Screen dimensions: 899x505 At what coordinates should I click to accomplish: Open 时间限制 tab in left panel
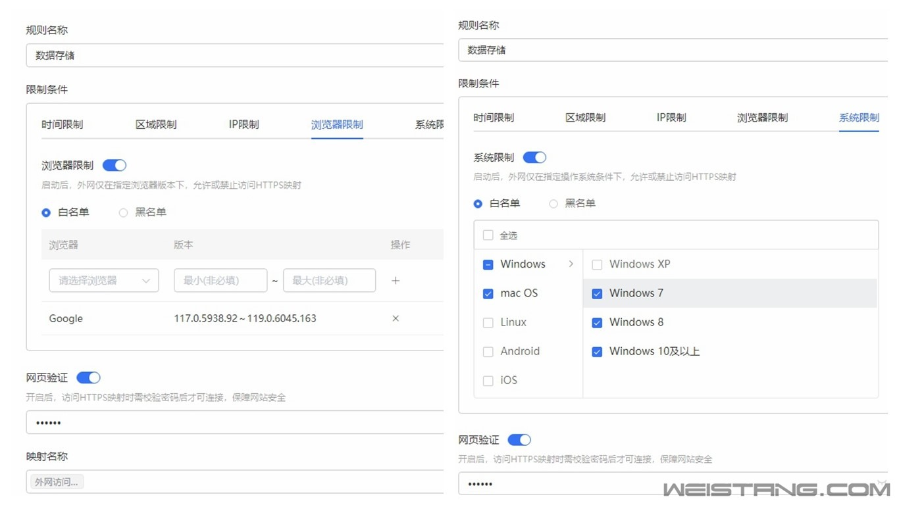click(63, 124)
